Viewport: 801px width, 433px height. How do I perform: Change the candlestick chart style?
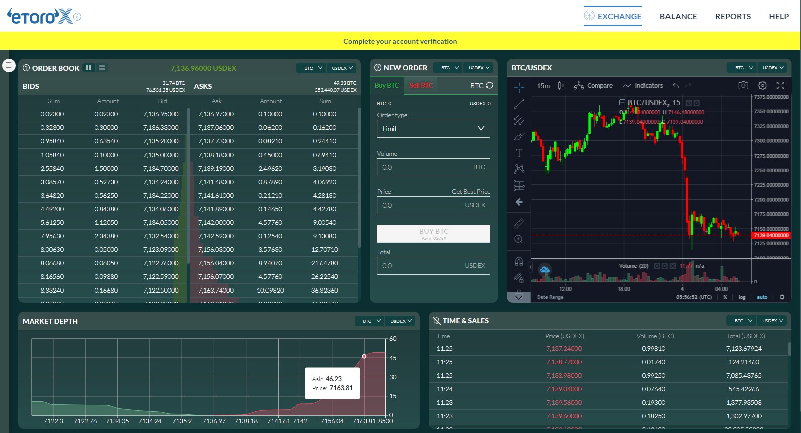[x=561, y=85]
